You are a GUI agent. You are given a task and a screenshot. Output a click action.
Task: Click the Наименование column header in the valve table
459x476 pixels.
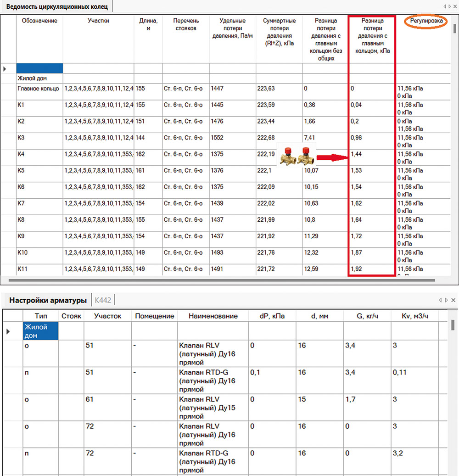(x=213, y=316)
